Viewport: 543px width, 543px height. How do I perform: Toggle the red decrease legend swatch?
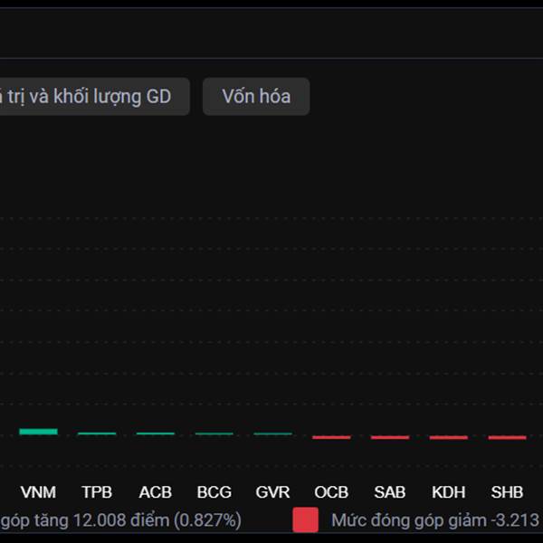point(306,519)
